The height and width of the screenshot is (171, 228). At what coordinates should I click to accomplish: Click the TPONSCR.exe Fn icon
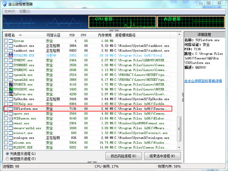[11, 84]
